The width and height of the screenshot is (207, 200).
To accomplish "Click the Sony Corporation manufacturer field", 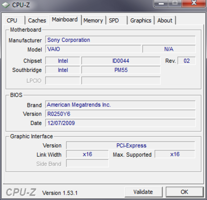I will pyautogui.click(x=120, y=40).
